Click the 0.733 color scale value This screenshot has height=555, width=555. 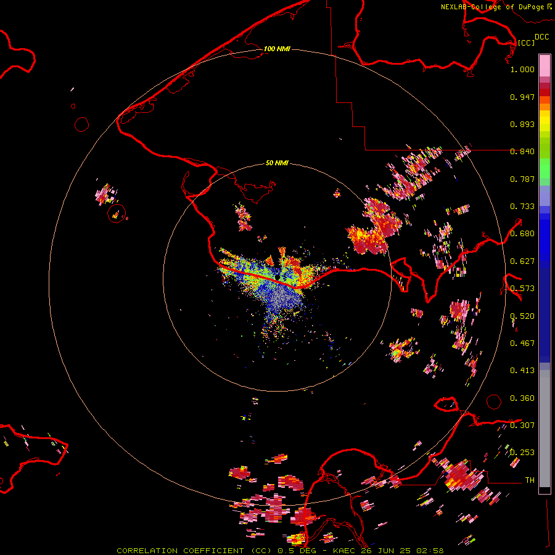click(522, 207)
